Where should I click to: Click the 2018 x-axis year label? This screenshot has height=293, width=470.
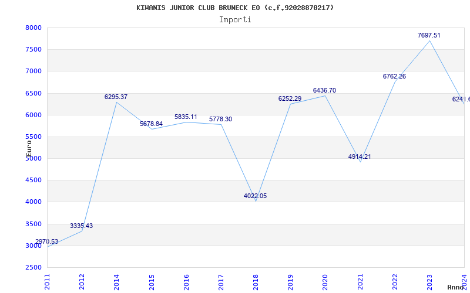tap(256, 282)
